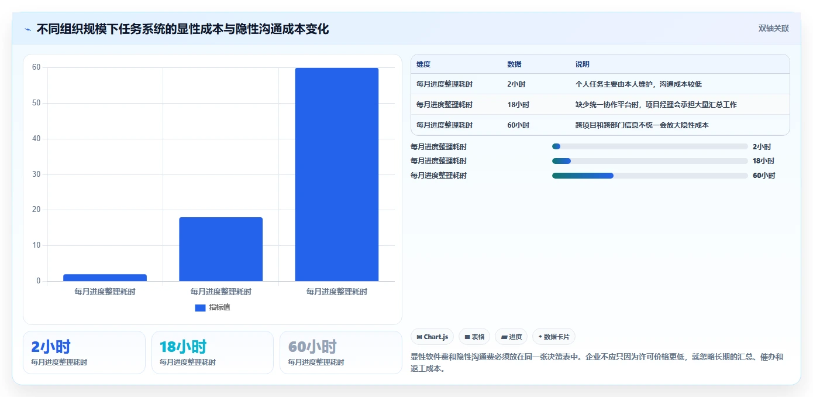Click the y-axis label 20
Image resolution: width=813 pixels, height=397 pixels.
click(x=36, y=210)
